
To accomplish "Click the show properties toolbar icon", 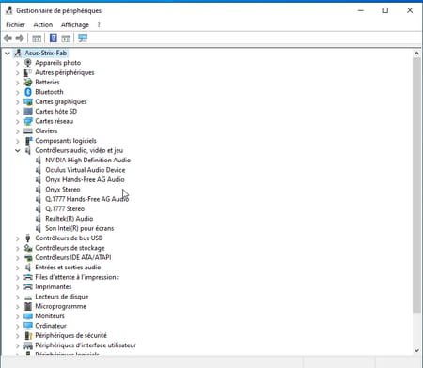I will (x=37, y=38).
